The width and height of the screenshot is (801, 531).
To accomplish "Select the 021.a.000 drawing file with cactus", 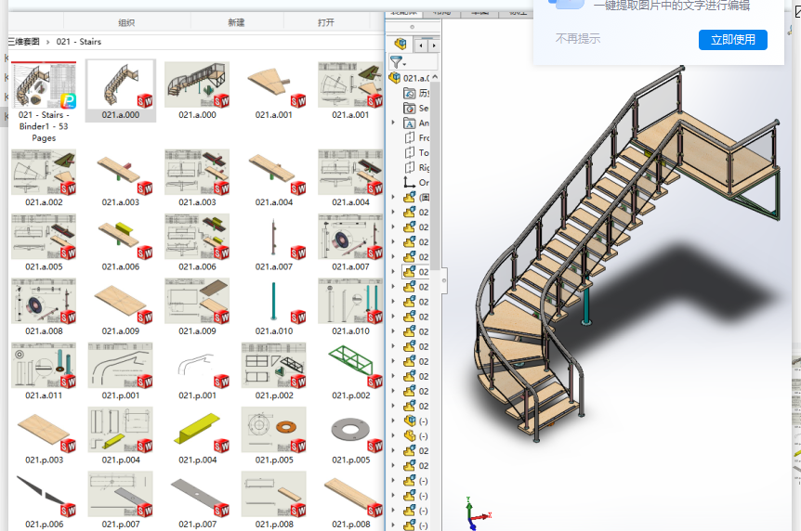I will tap(197, 90).
